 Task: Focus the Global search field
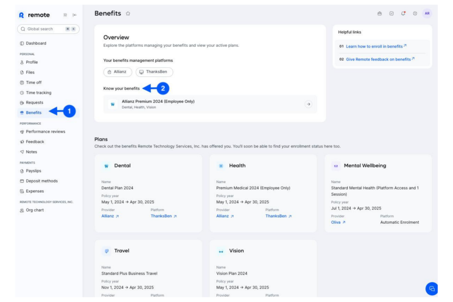(x=48, y=29)
